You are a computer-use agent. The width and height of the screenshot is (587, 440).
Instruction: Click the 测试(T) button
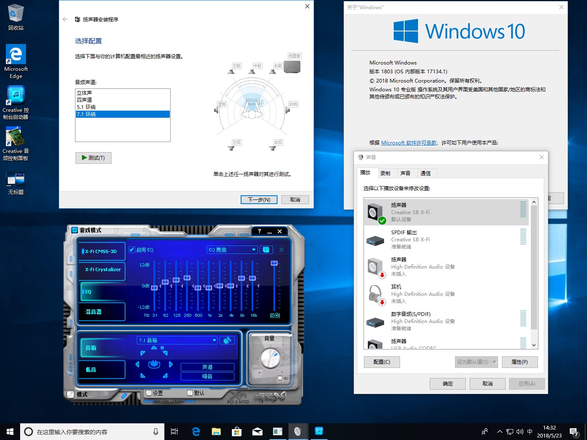tap(94, 158)
